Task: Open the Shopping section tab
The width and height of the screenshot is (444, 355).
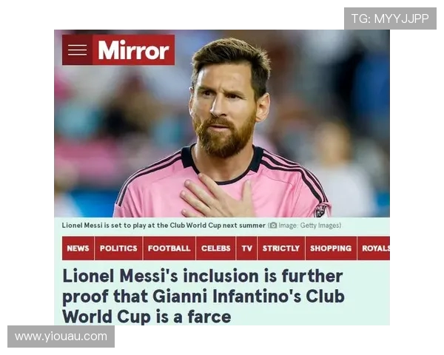Action: [331, 248]
